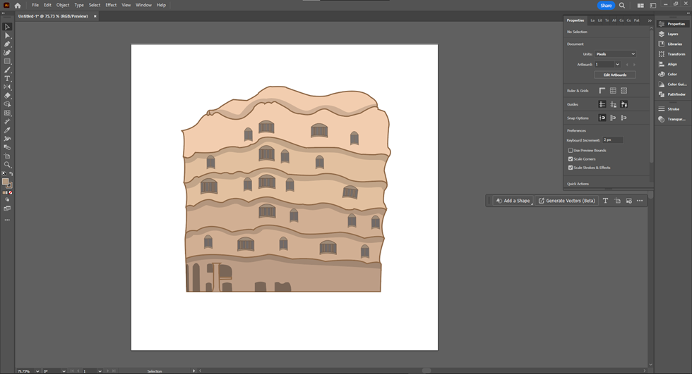The image size is (692, 374).
Task: Open the Effect menu
Action: point(111,5)
